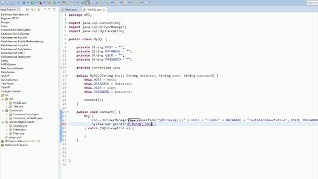Open the New Java Class dropdown arrow
This screenshot has height=179, width=318.
[58, 2]
